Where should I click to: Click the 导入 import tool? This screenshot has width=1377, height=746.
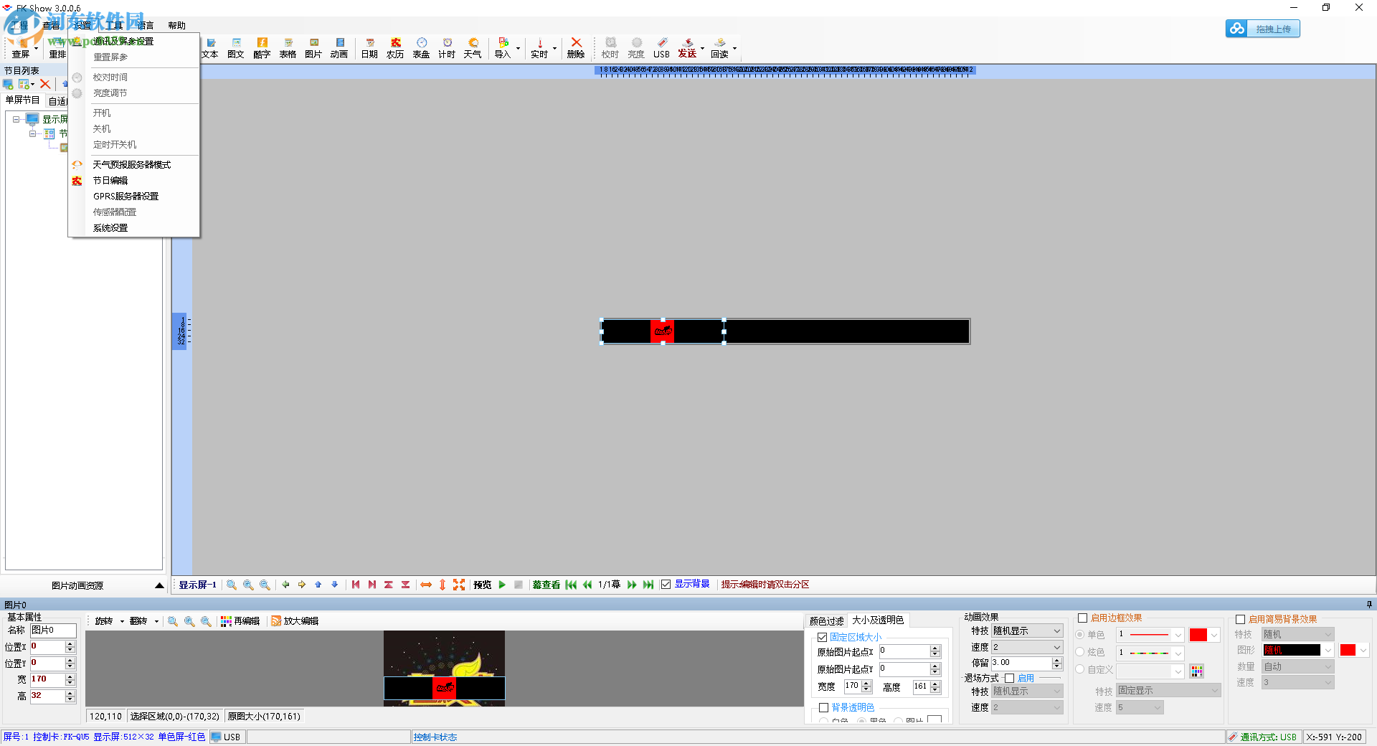[x=503, y=48]
